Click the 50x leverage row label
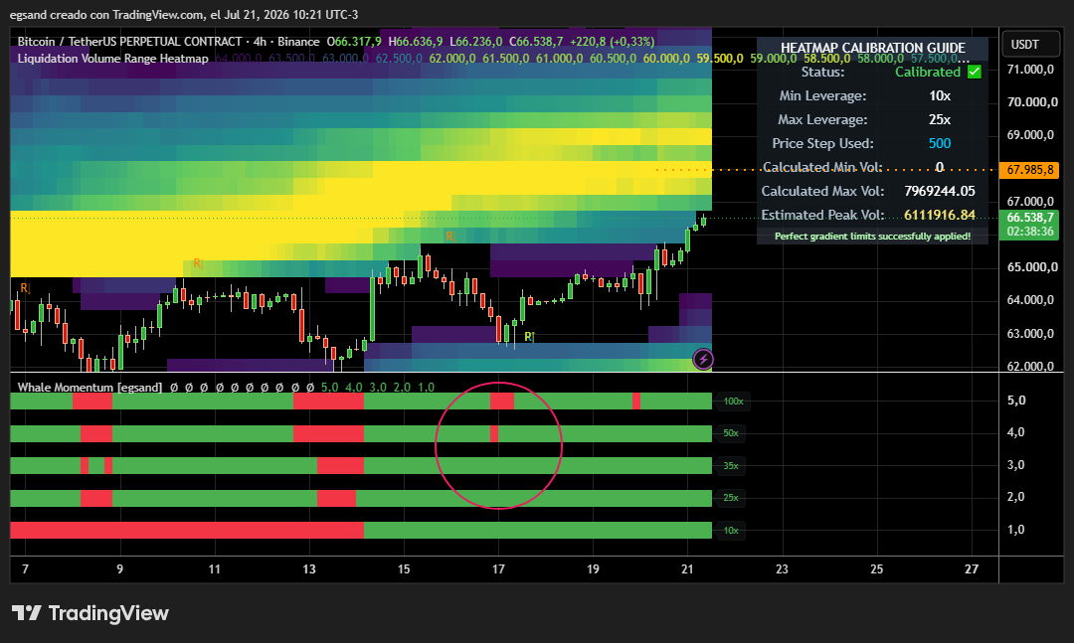 coord(731,433)
